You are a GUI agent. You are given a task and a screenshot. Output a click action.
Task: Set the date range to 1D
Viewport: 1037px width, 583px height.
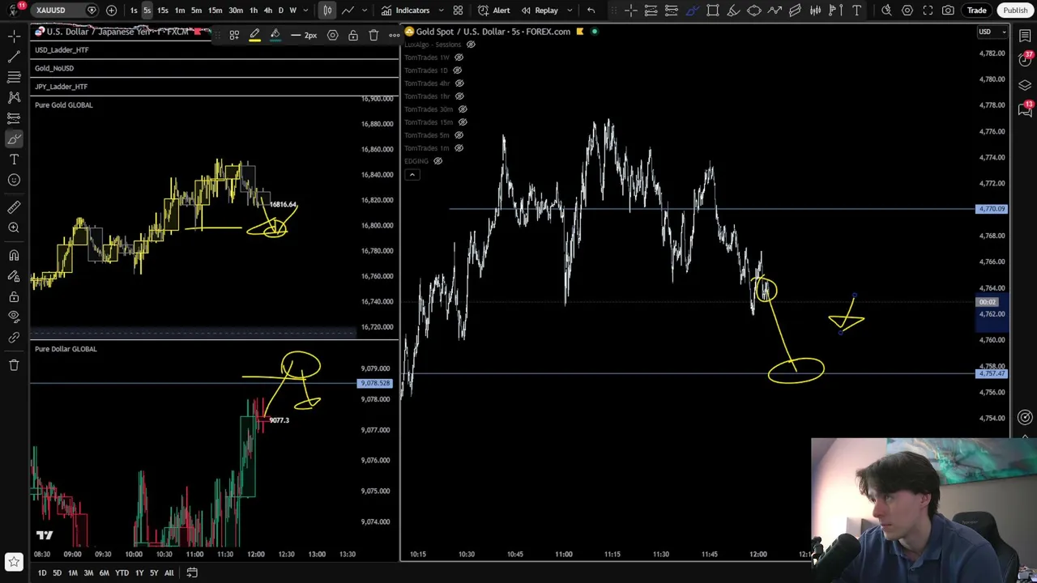[42, 572]
